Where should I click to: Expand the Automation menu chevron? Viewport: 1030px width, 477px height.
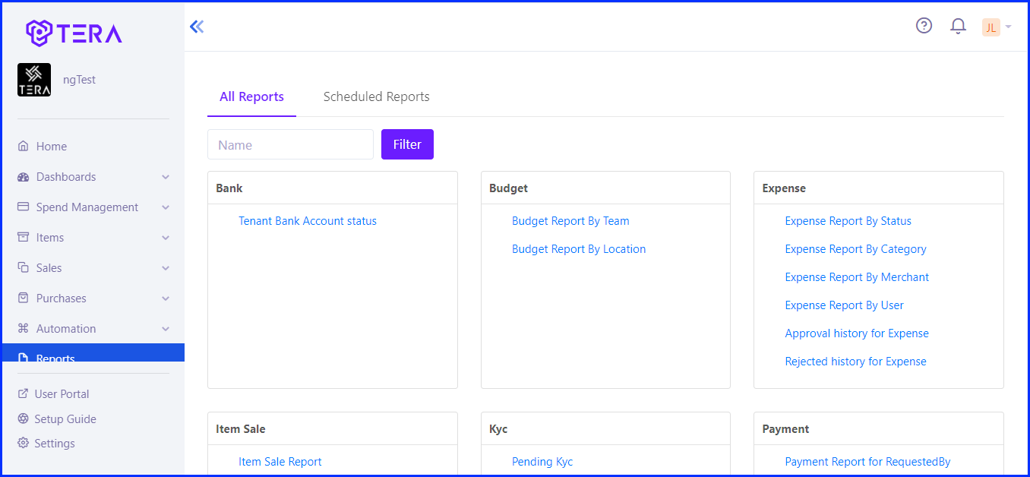166,329
